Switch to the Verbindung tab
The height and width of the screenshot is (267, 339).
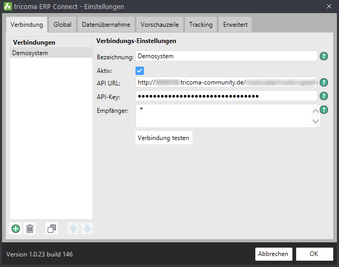tap(27, 25)
